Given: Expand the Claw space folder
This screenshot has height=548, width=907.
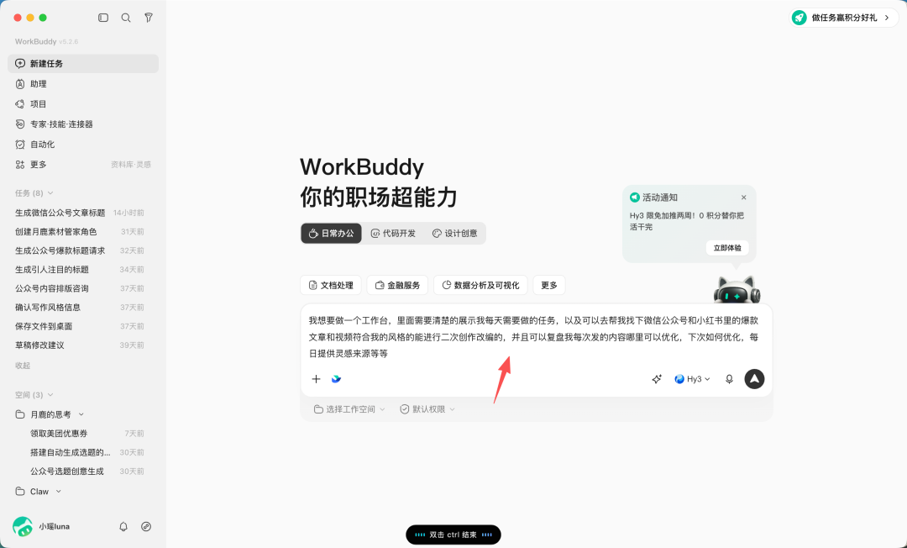Looking at the screenshot, I should tap(59, 492).
